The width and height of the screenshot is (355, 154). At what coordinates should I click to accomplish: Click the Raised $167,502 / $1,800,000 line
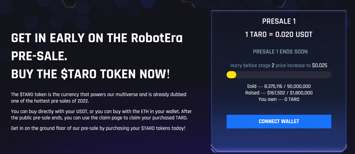click(x=279, y=93)
